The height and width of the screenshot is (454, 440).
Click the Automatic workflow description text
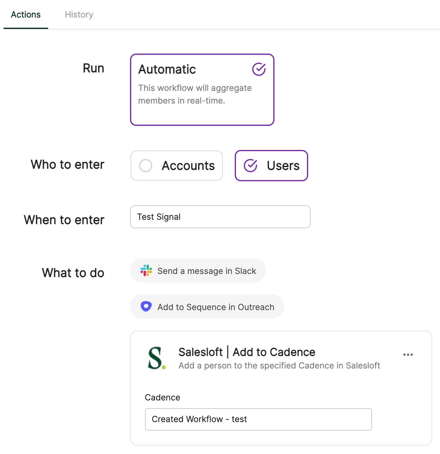click(x=195, y=94)
